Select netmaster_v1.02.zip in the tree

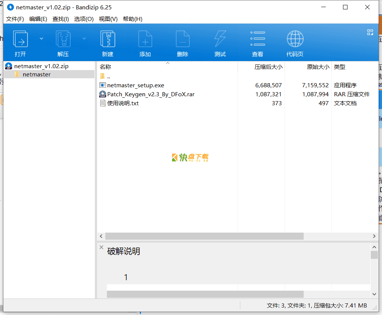tap(41, 66)
